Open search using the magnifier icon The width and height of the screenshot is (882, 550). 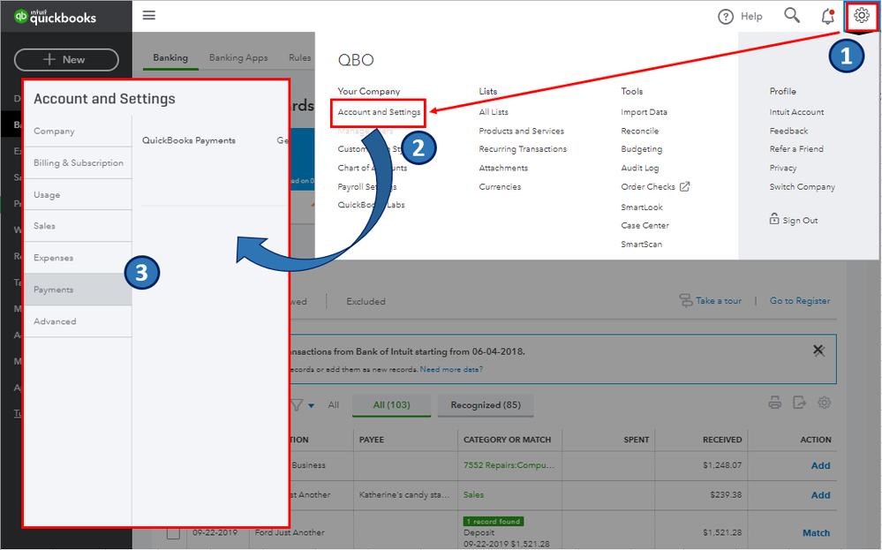(791, 15)
